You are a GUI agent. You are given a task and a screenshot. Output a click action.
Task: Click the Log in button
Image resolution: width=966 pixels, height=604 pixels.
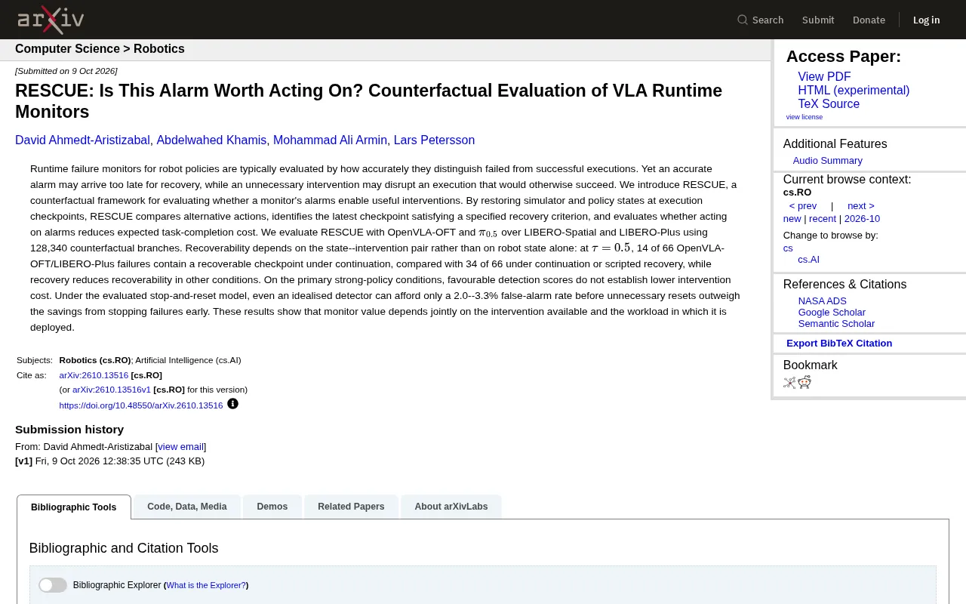coord(927,20)
